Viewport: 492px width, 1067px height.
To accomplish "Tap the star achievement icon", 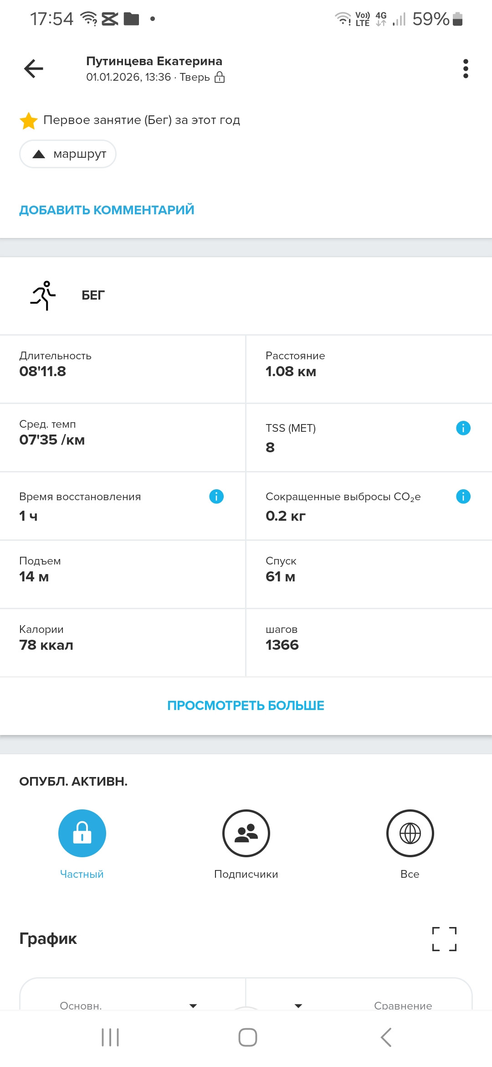I will [29, 120].
